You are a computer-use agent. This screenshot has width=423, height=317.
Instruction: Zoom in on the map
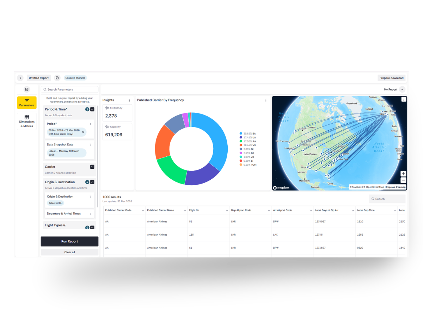click(403, 174)
